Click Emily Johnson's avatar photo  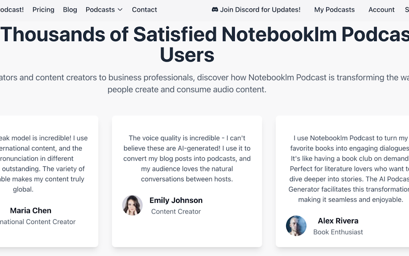(x=133, y=205)
